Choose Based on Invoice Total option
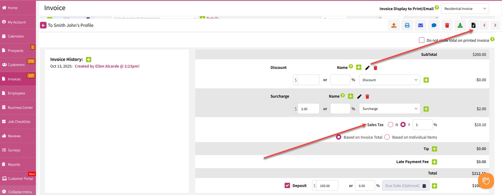This screenshot has width=502, height=195. (339, 137)
